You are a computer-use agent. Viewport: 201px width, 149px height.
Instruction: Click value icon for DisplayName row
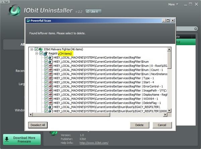click(50, 95)
